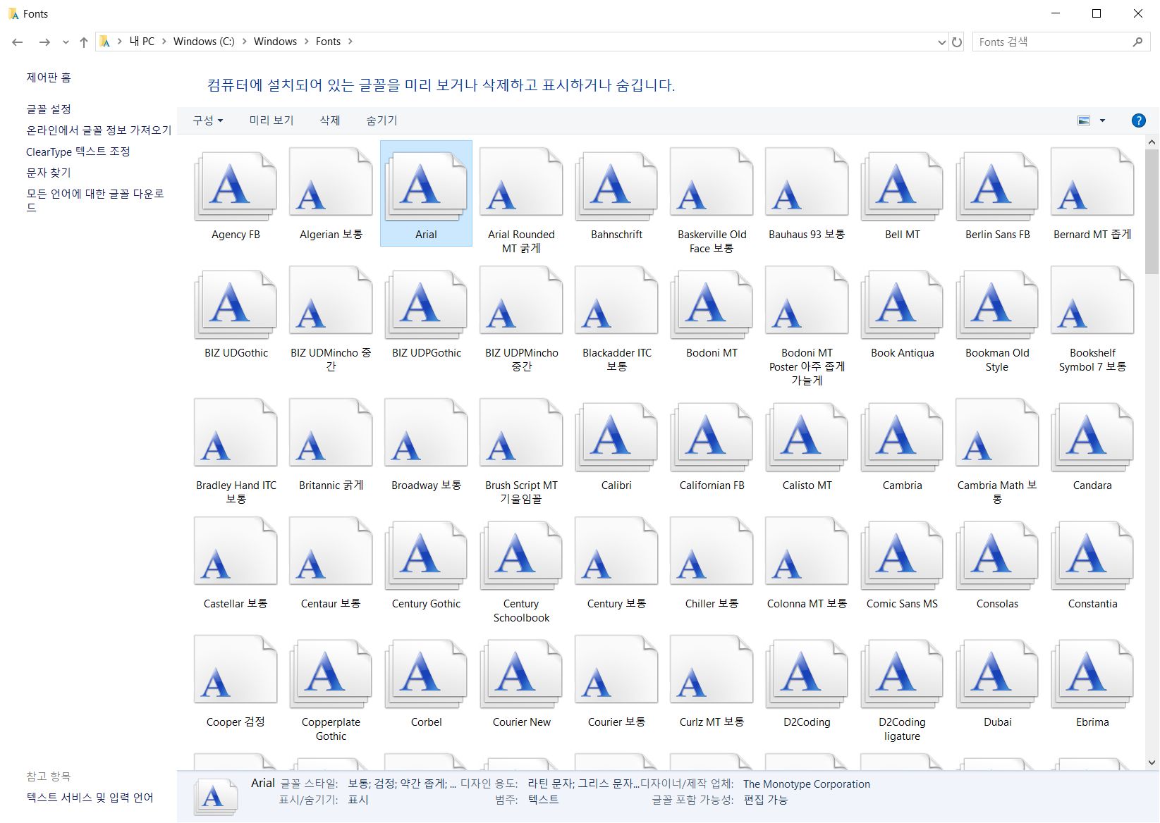Click the refresh button beside address bar
This screenshot has width=1160, height=823.
[957, 42]
